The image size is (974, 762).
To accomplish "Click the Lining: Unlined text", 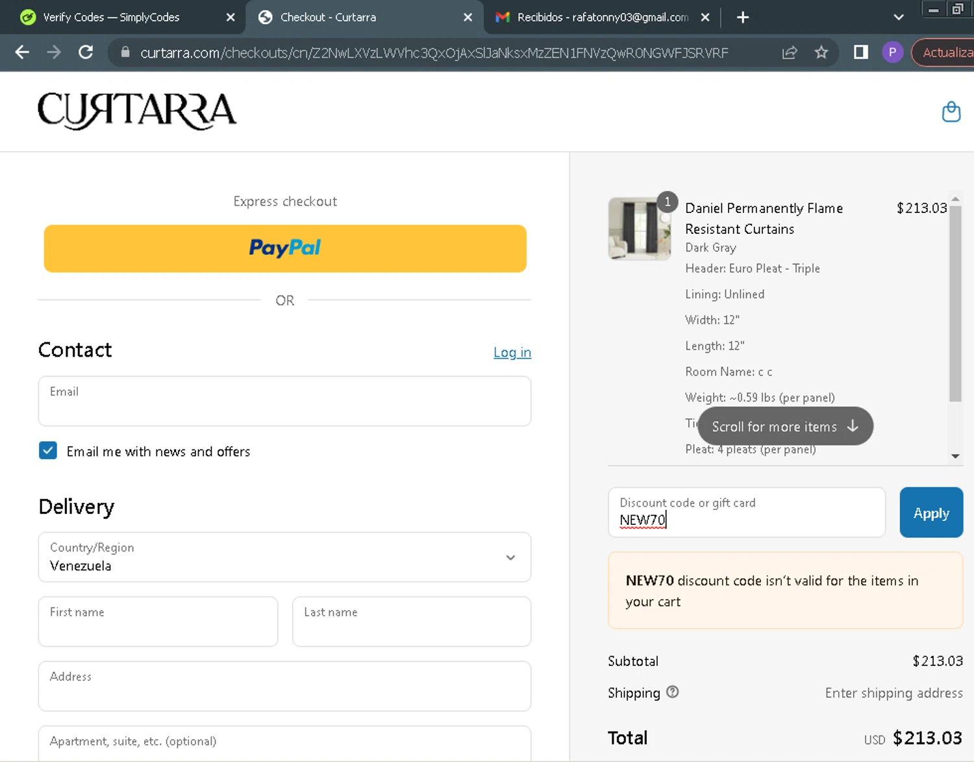I will [725, 294].
